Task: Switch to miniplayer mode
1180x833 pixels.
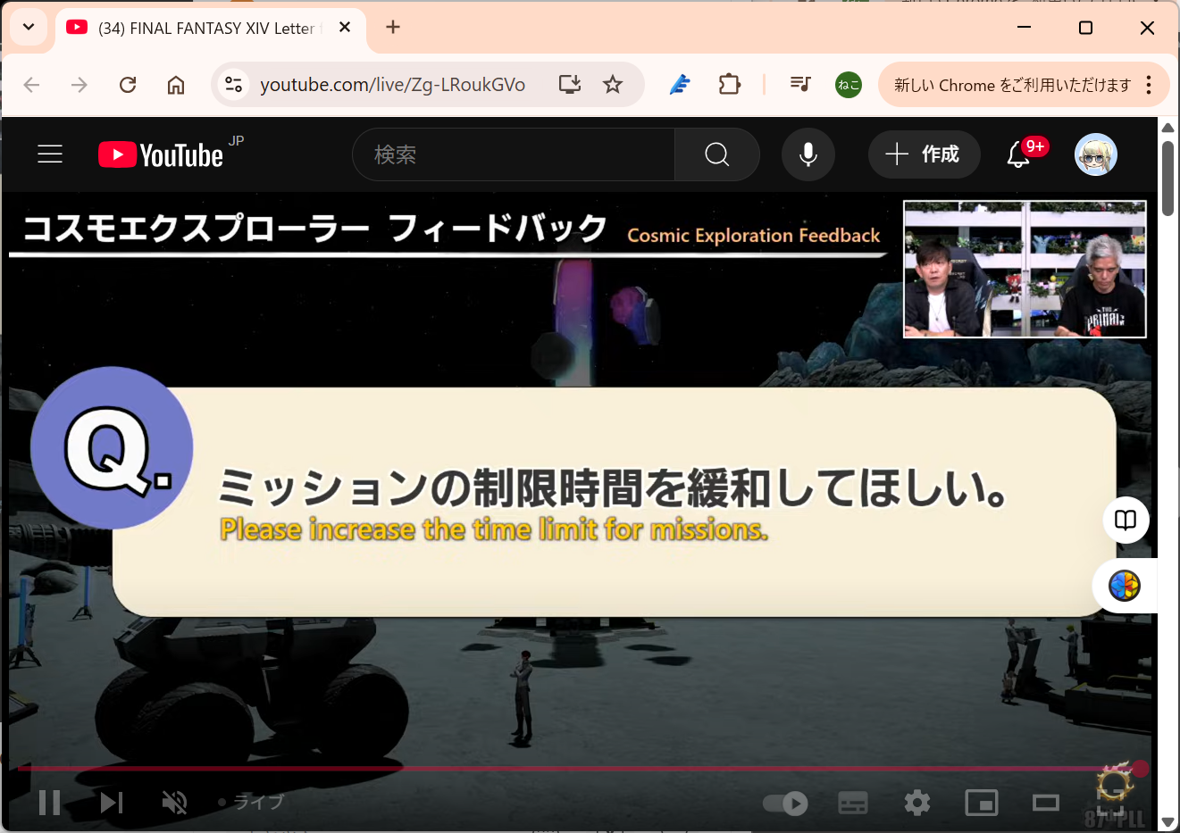Action: pos(982,804)
